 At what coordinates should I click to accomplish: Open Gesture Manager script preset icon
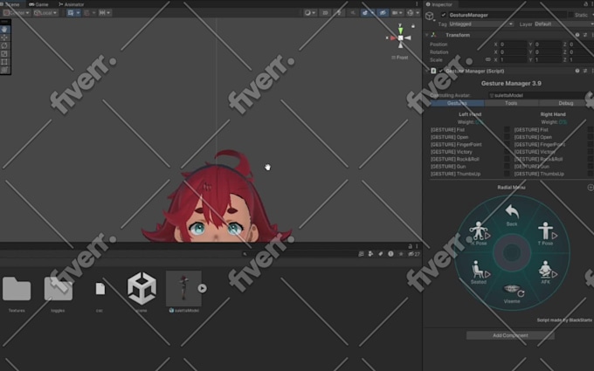(x=585, y=71)
